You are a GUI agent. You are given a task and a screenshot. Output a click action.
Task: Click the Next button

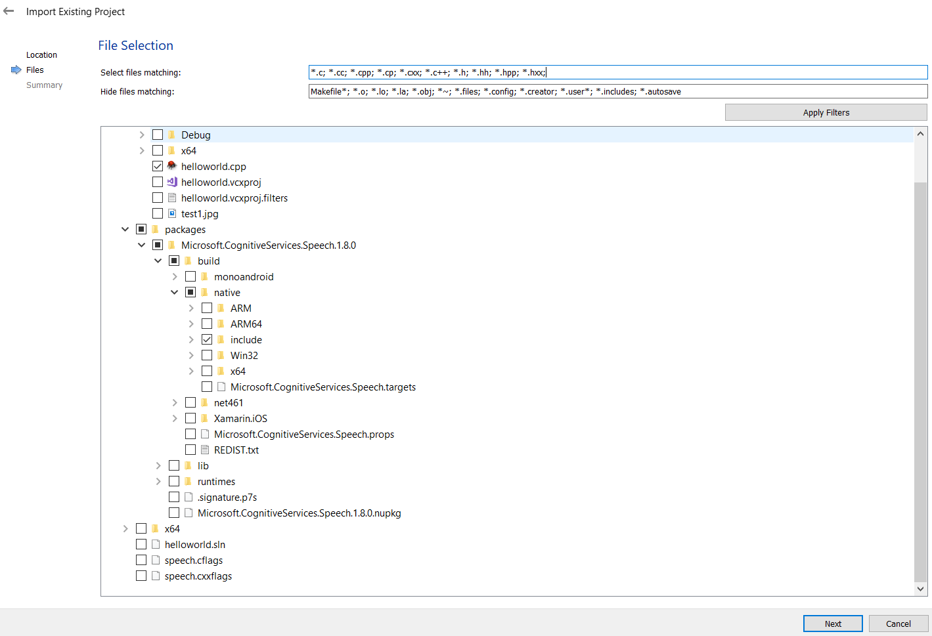(833, 624)
